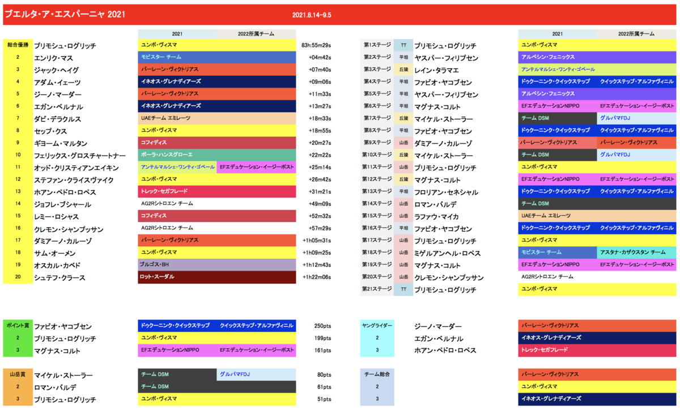Screen dimensions: 680x410
Task: Select the 51pts value
Action: [325, 400]
